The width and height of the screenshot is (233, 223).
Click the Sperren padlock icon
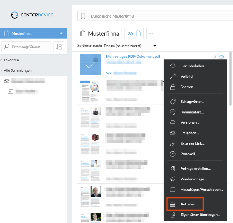click(x=173, y=87)
